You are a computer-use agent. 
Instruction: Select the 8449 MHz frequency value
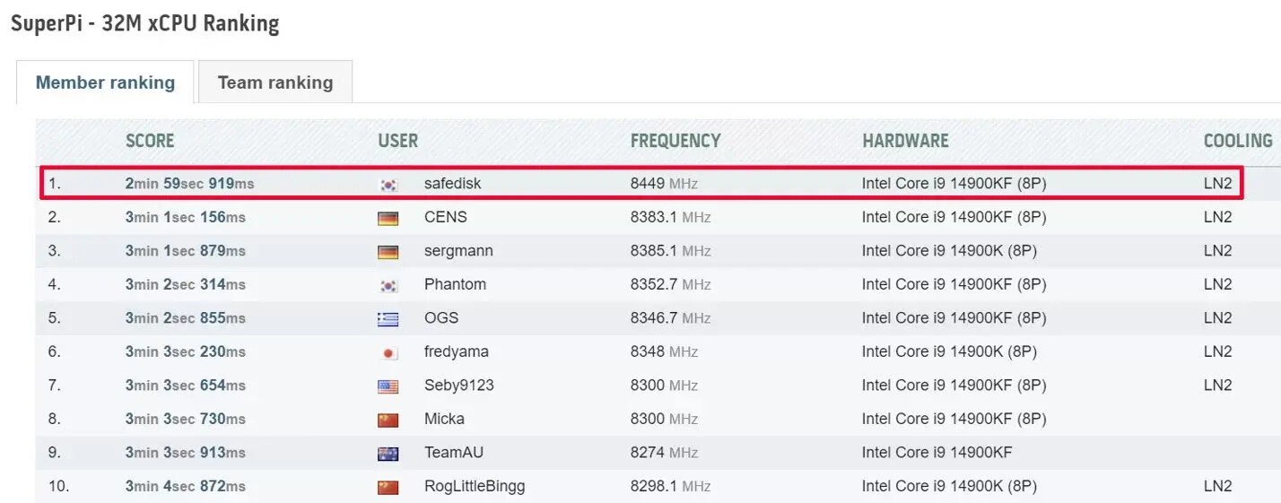click(x=664, y=184)
